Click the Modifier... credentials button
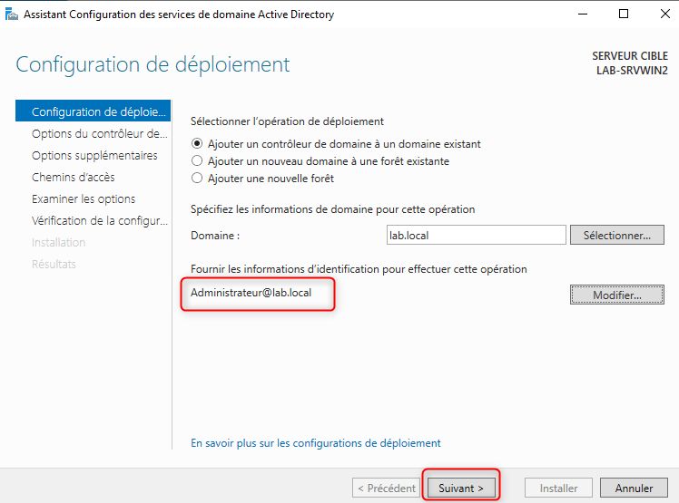 click(x=616, y=295)
